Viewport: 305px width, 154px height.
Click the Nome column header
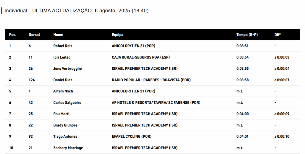(58, 35)
